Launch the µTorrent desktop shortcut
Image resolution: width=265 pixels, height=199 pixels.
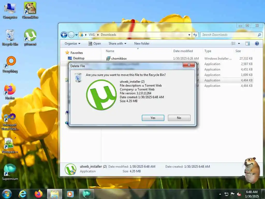pos(30,38)
